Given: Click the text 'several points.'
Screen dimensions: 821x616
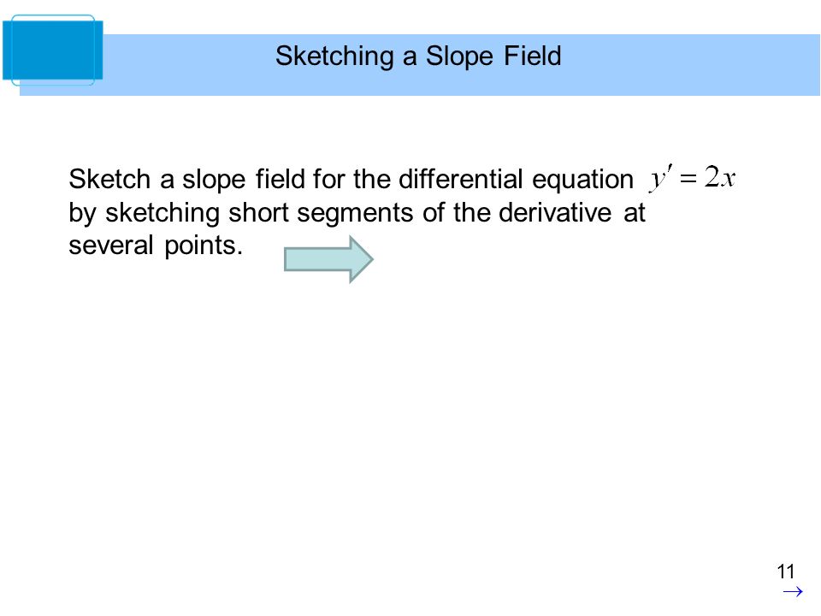Looking at the screenshot, I should click(156, 246).
